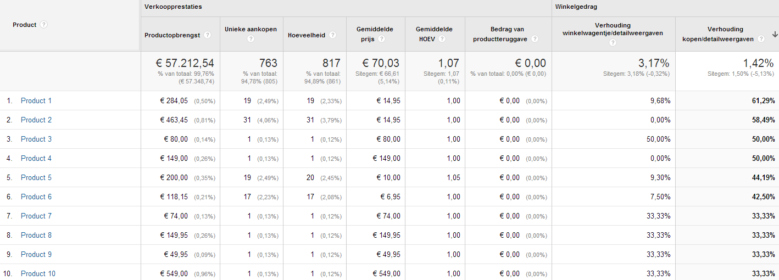Sort table by Productopbrengst column
The width and height of the screenshot is (779, 280).
(172, 35)
